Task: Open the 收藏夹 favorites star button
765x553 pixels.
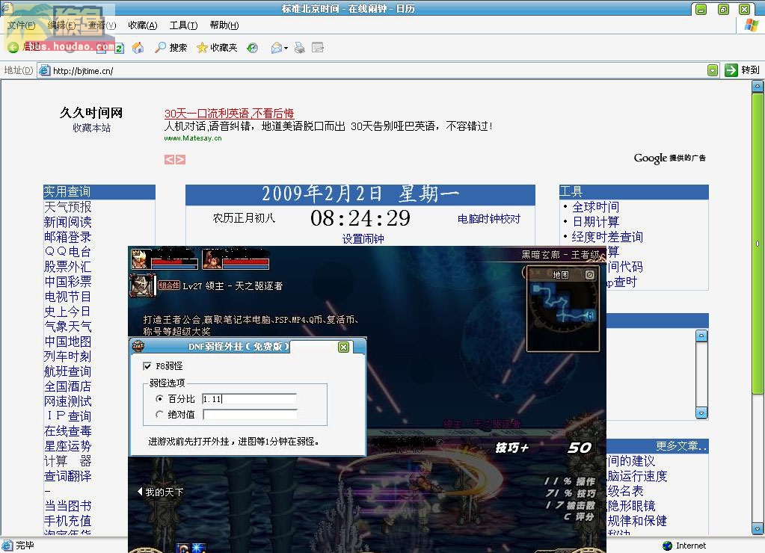Action: pos(217,47)
